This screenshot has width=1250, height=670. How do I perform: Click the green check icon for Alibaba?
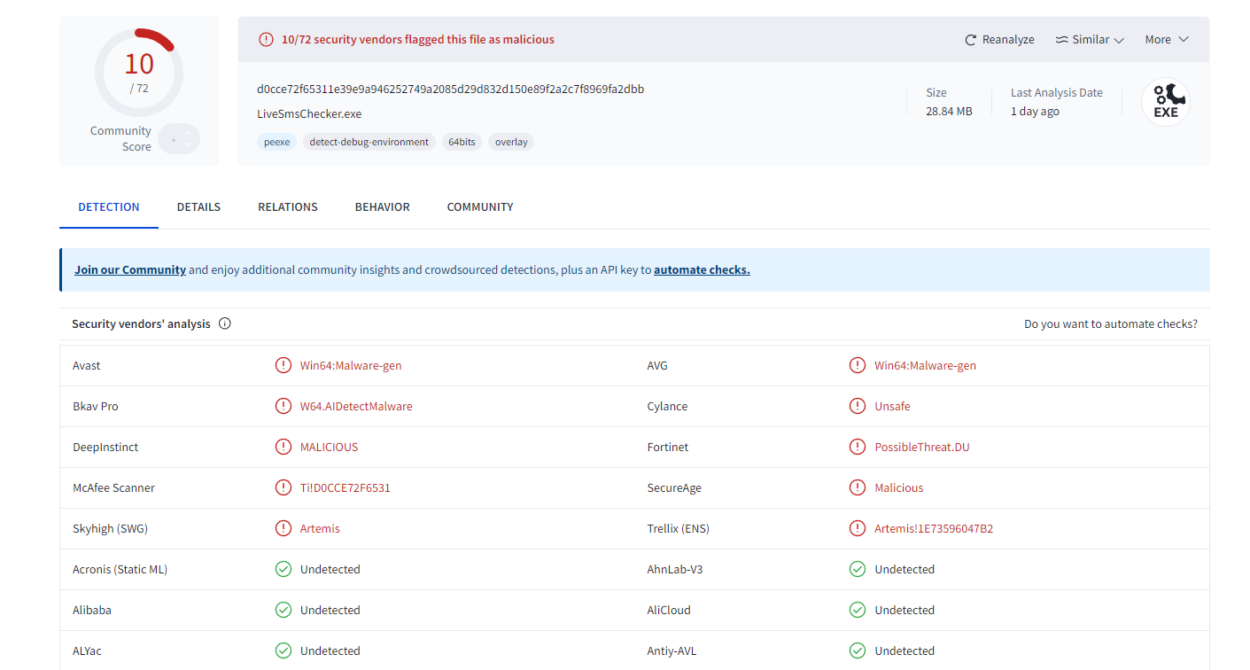coord(283,610)
